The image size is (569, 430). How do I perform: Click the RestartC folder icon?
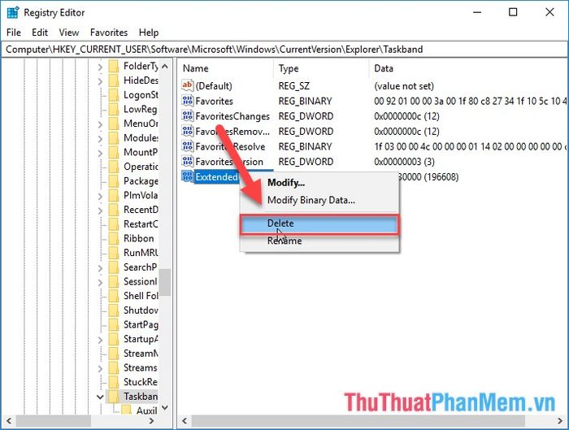tap(114, 224)
